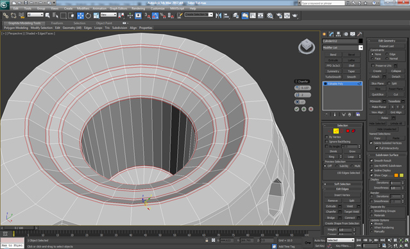Toggle the Angle Snap icon
The width and height of the screenshot is (410, 249).
(155, 15)
